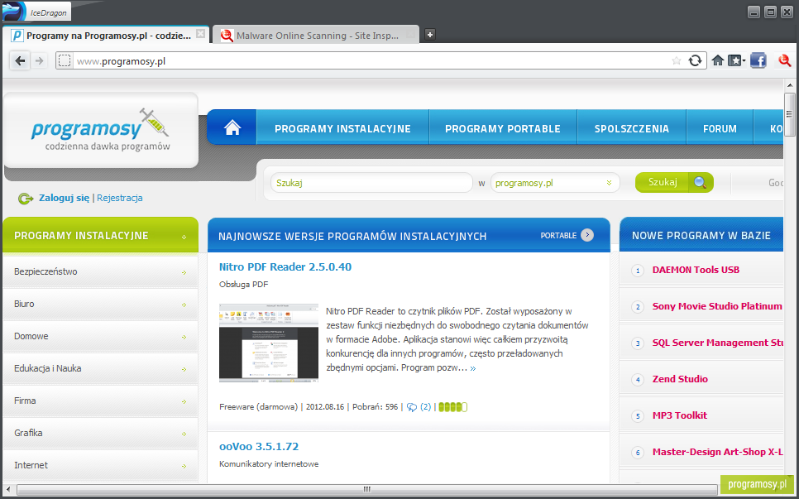The height and width of the screenshot is (499, 799).
Task: Open Master-Design Art-Shop link
Action: [x=717, y=452]
